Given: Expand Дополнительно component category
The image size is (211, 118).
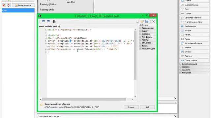Looking at the screenshot, I should click(180, 64).
